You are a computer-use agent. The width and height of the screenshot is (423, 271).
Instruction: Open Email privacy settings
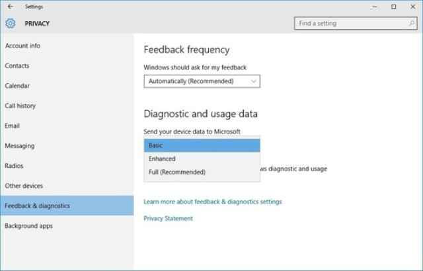point(13,126)
